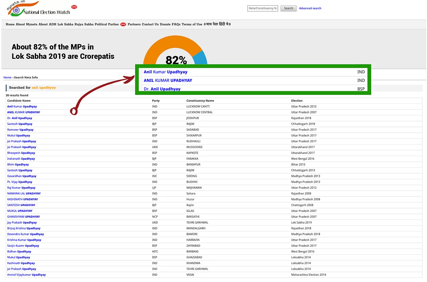Click the Myneta National Election Watch logo
The image size is (427, 282).
point(39,9)
